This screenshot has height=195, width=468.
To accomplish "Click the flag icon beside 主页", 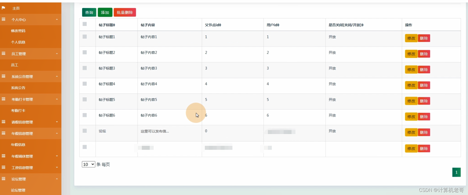I will tap(3, 8).
